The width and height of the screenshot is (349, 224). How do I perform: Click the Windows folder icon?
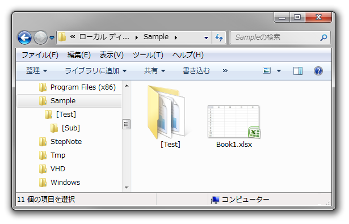click(43, 183)
